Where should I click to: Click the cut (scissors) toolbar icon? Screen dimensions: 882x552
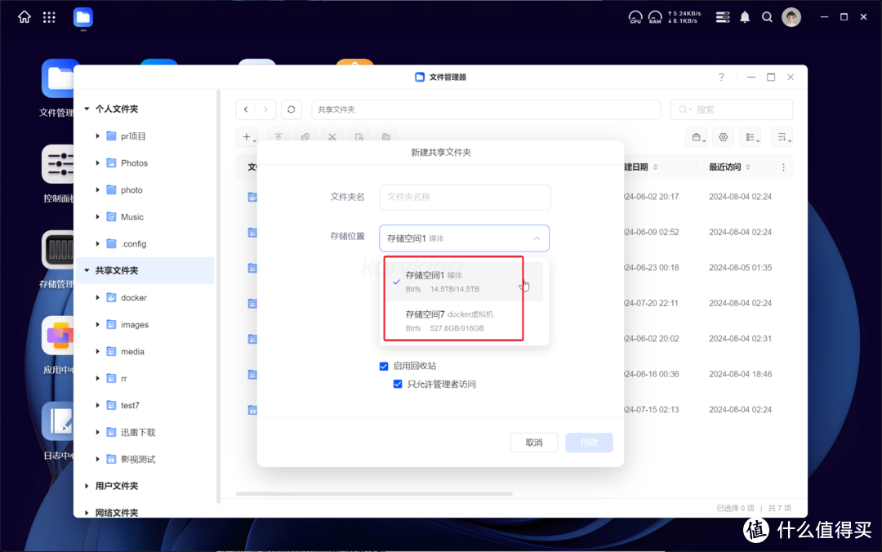click(x=332, y=136)
